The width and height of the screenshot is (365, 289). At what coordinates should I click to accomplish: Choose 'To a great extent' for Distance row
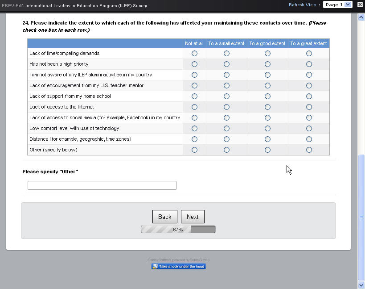[x=309, y=139]
